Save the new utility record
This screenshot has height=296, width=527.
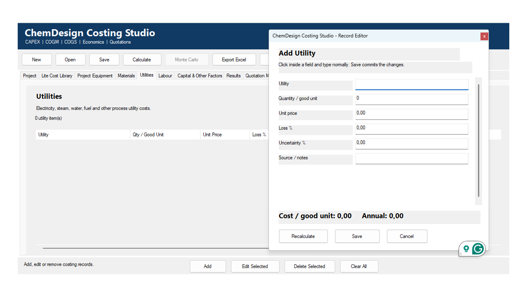click(x=357, y=236)
